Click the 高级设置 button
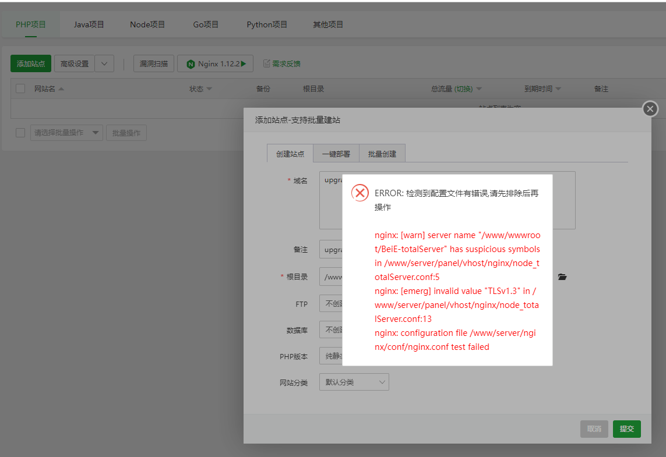The image size is (666, 457). [x=75, y=63]
